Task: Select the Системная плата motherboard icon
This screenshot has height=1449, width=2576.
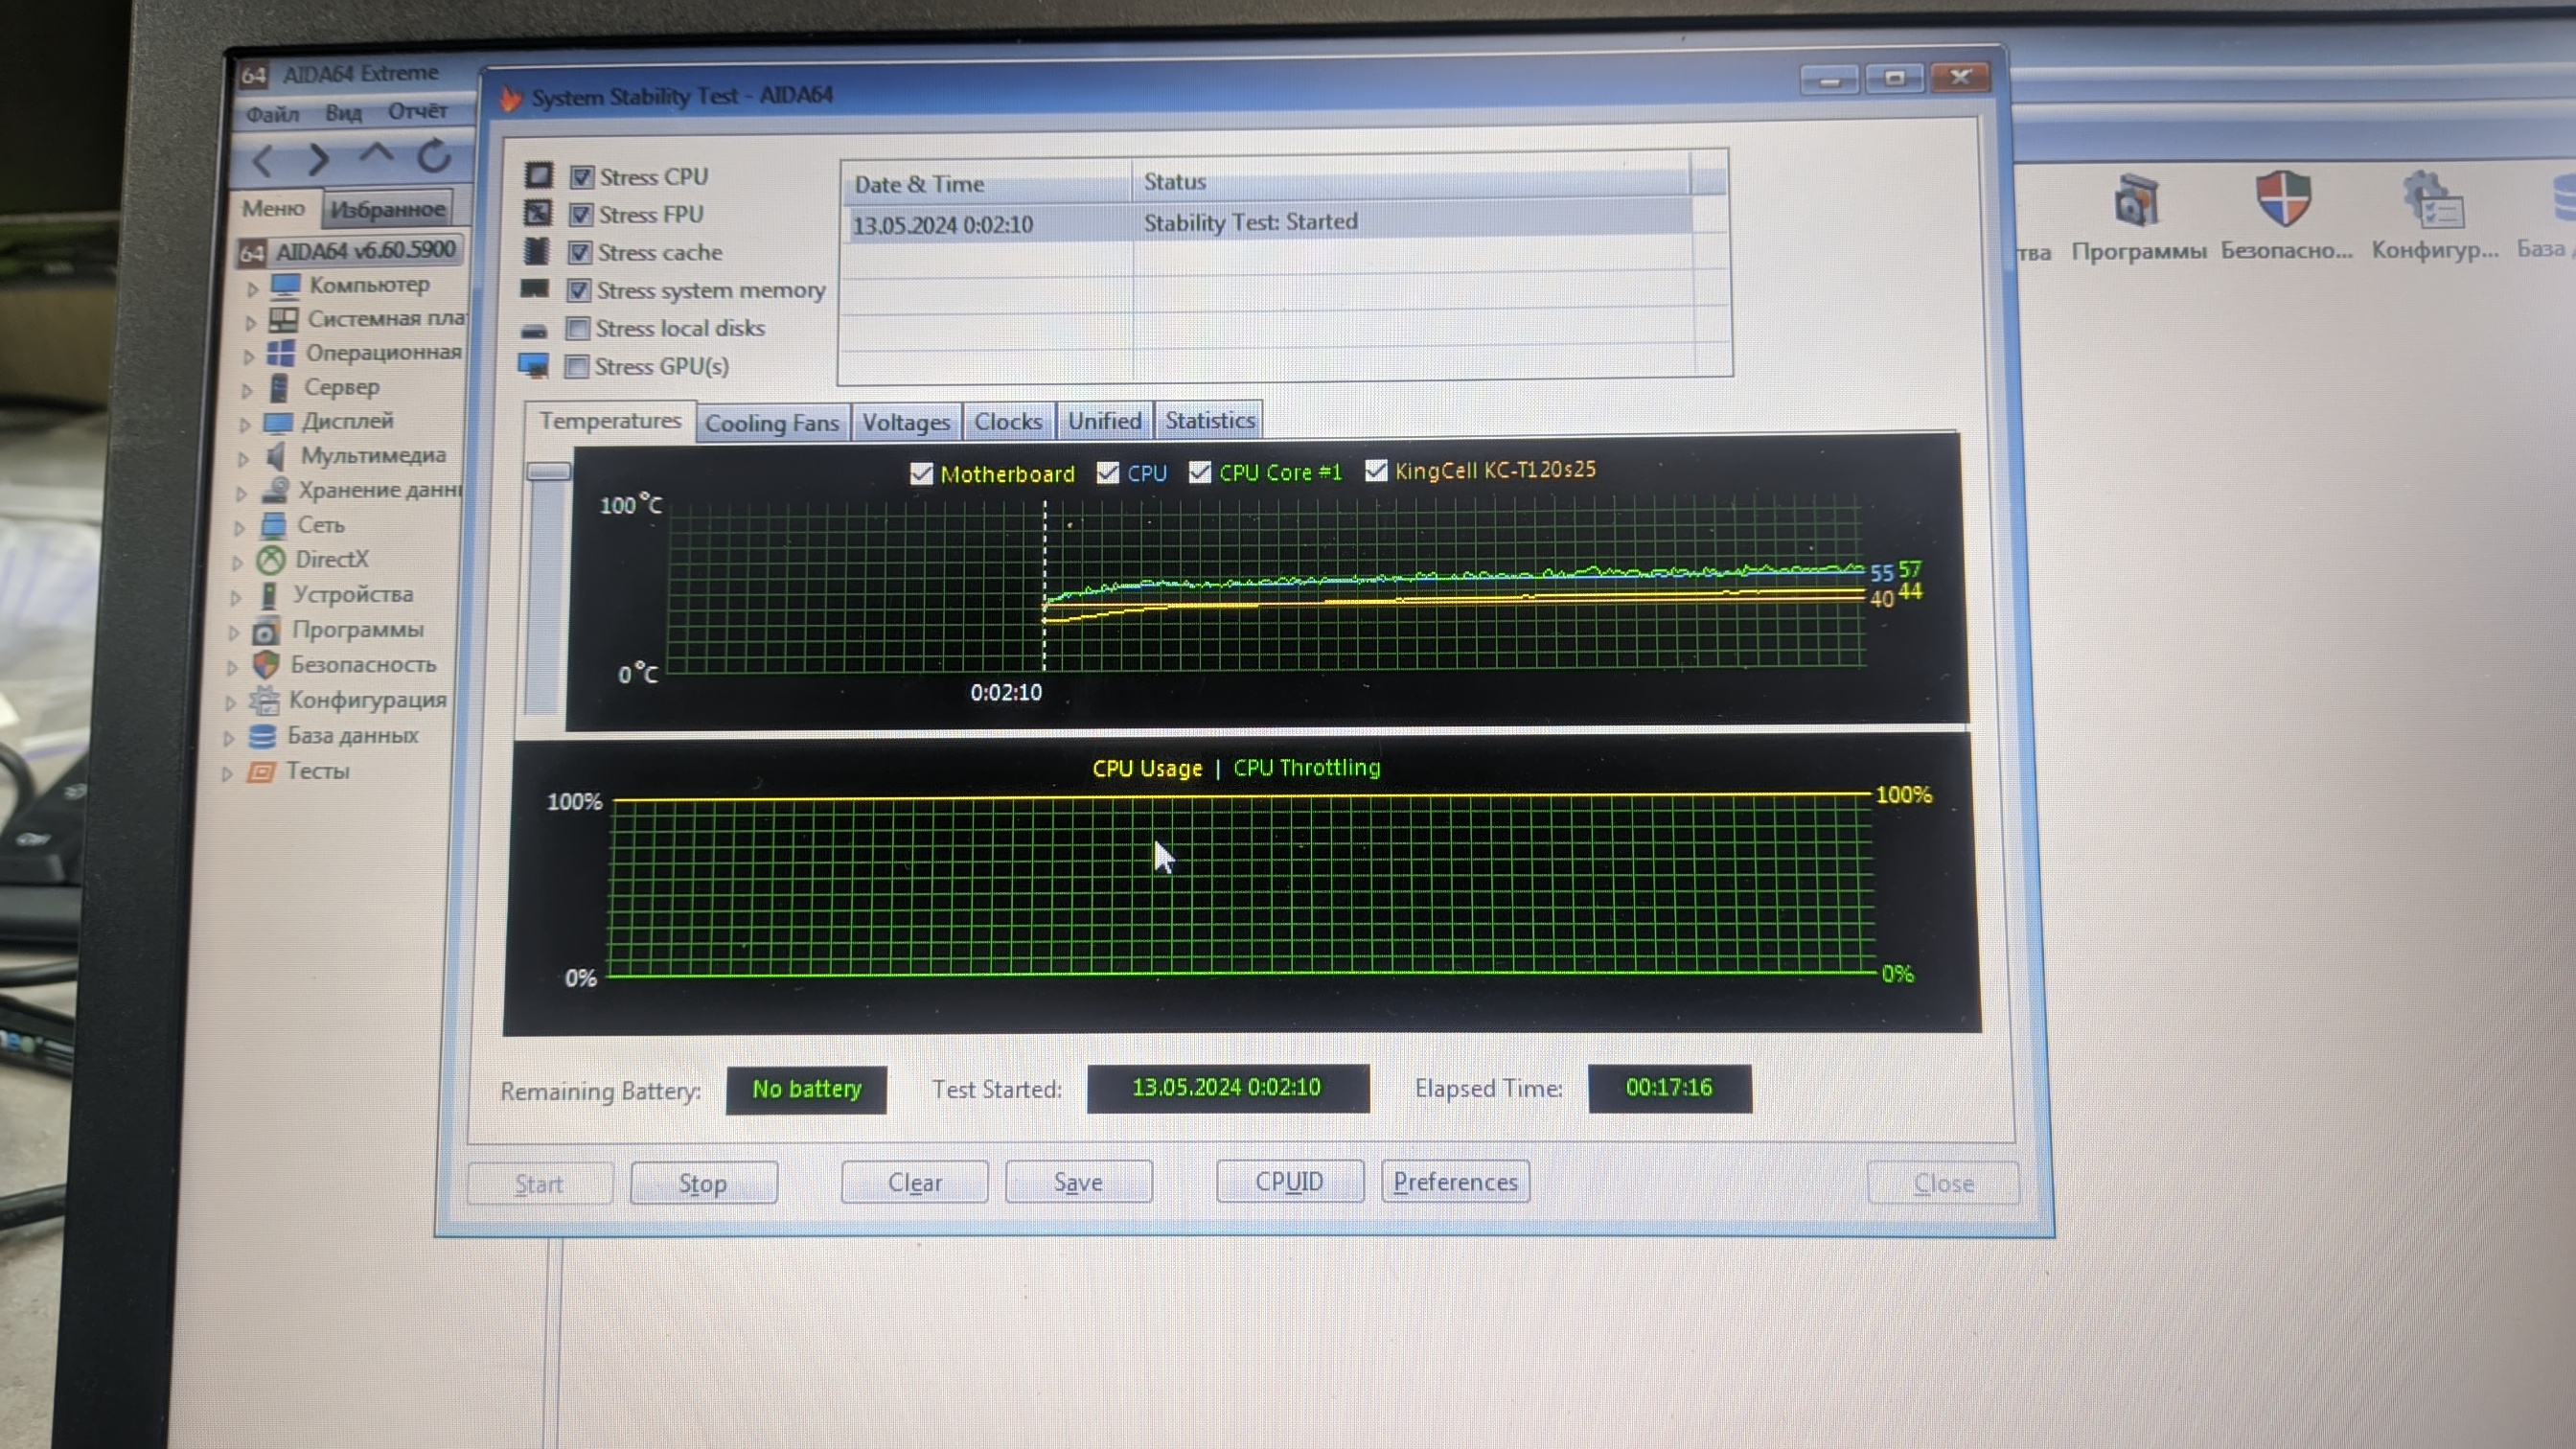Action: tap(284, 320)
